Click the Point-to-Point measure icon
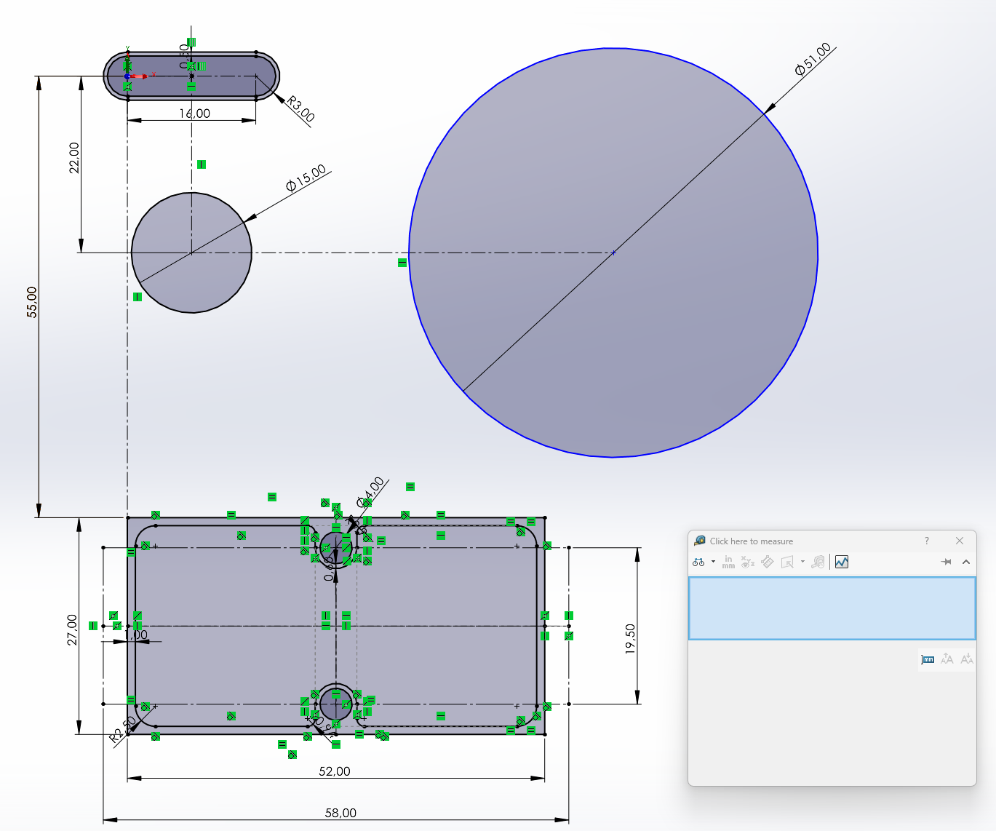996x831 pixels. click(x=767, y=562)
